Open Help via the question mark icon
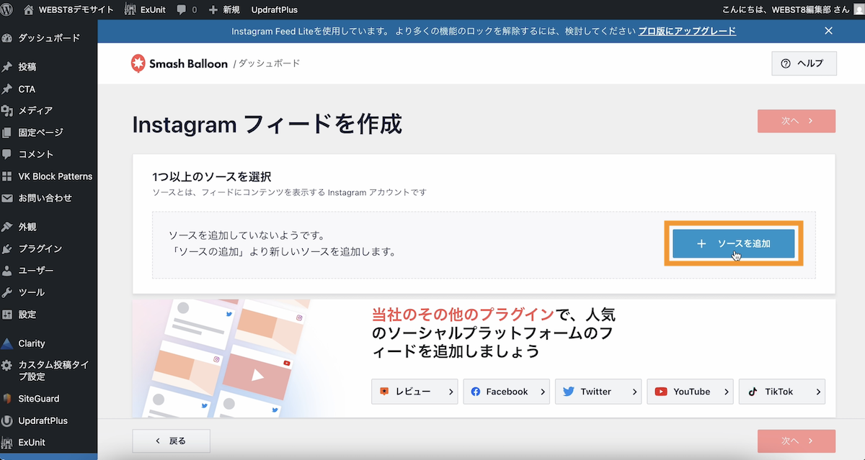 tap(785, 63)
